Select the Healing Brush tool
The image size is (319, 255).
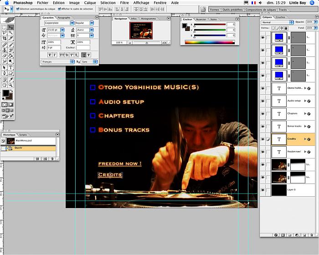4,45
